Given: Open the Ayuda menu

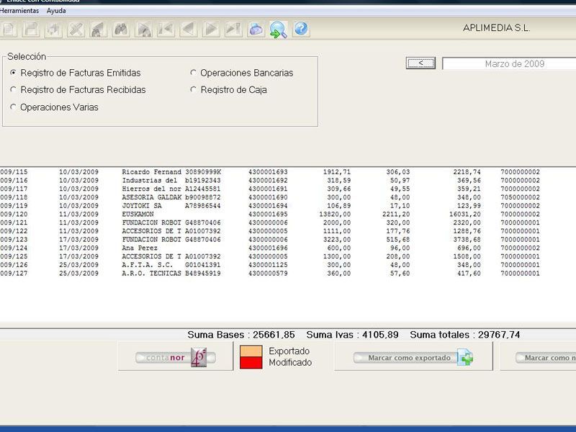Looking at the screenshot, I should point(56,11).
